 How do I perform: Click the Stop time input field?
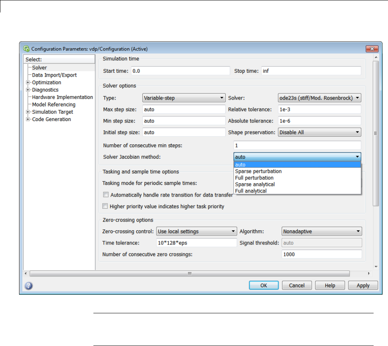click(x=311, y=71)
